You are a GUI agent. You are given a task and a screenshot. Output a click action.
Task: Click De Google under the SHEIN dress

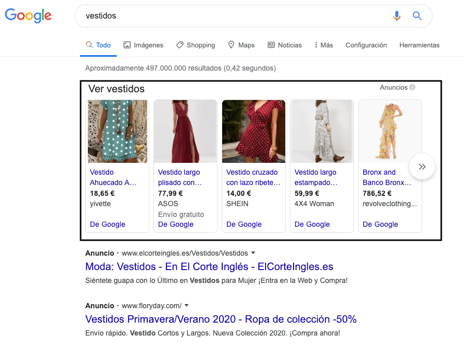tap(244, 224)
